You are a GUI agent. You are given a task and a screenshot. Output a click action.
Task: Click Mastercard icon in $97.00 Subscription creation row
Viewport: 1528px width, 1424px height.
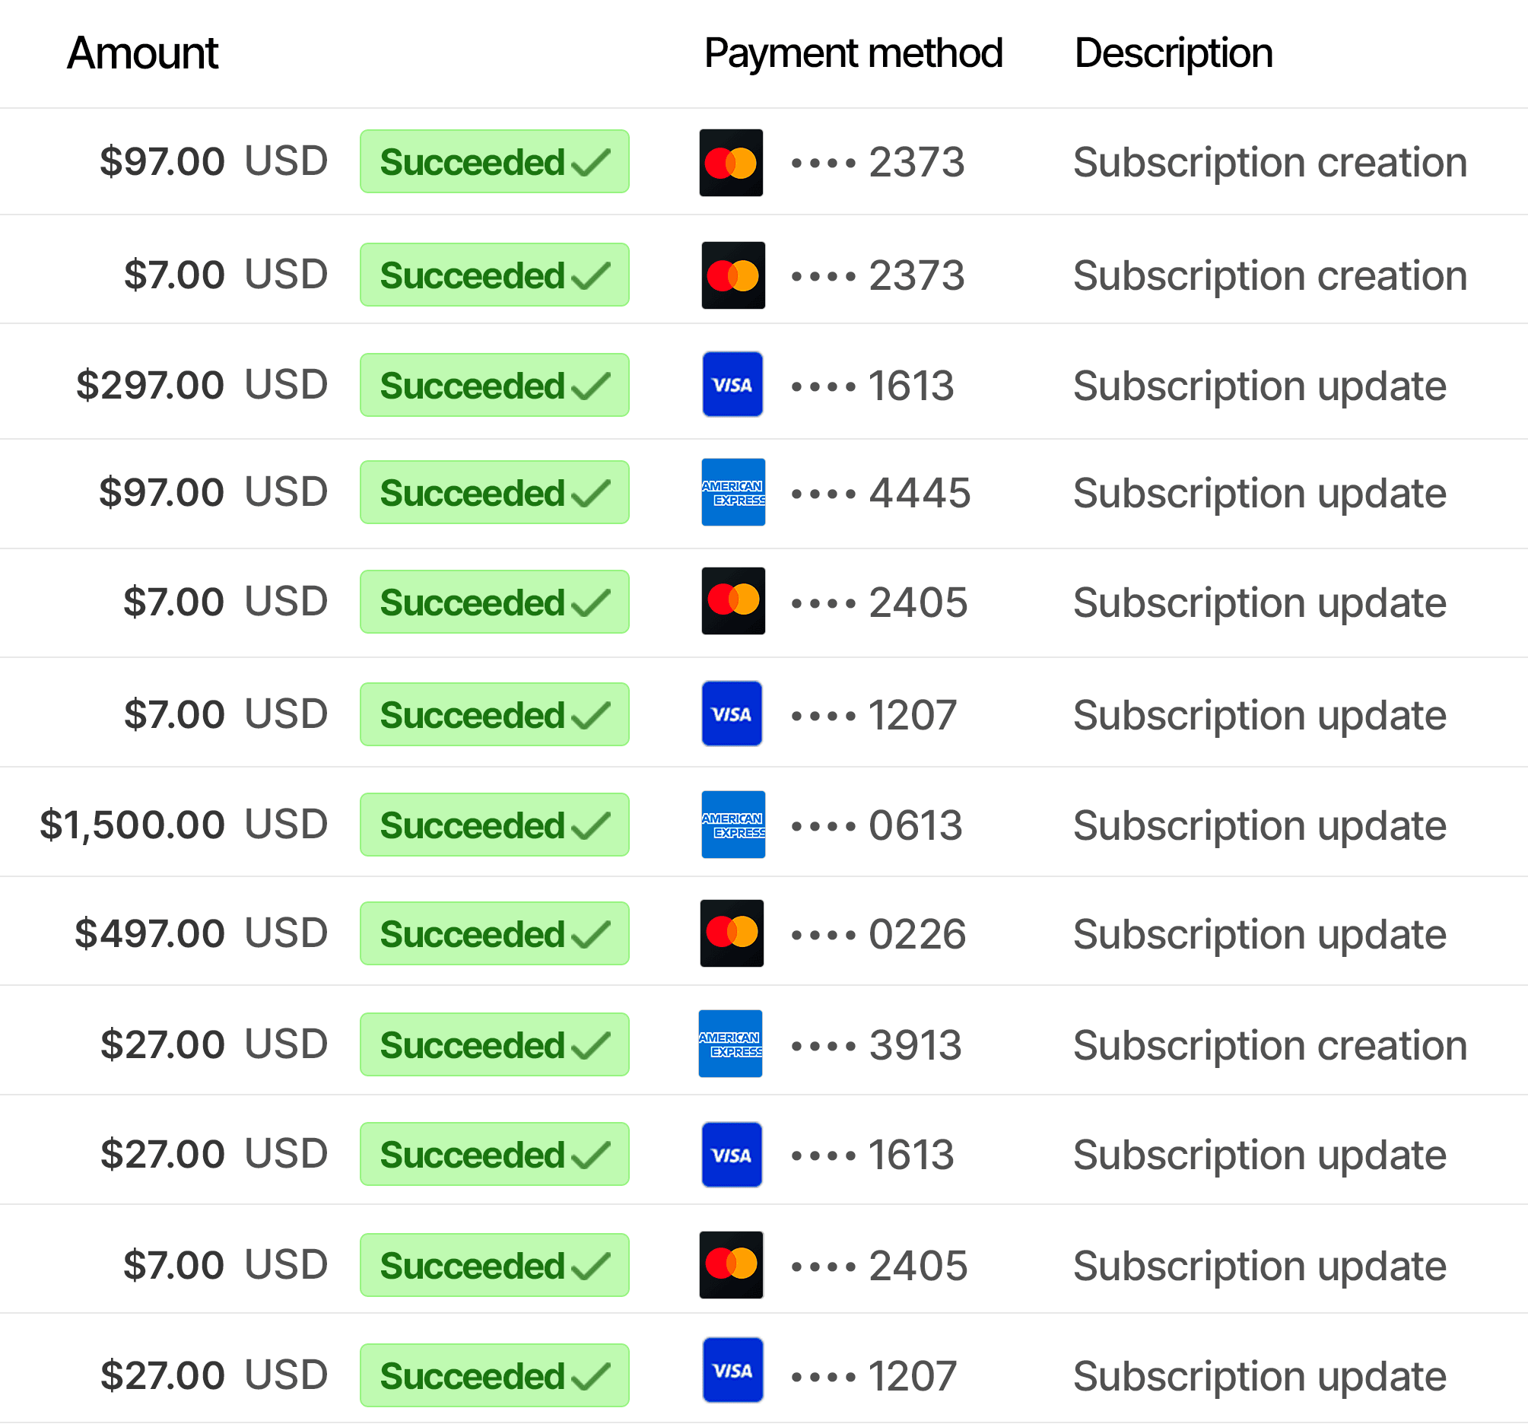tap(731, 162)
